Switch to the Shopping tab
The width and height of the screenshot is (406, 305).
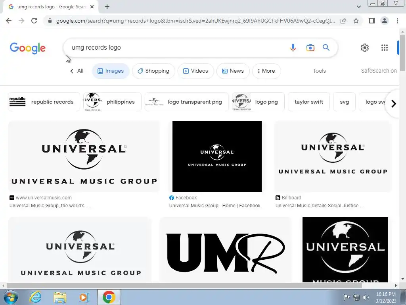153,71
